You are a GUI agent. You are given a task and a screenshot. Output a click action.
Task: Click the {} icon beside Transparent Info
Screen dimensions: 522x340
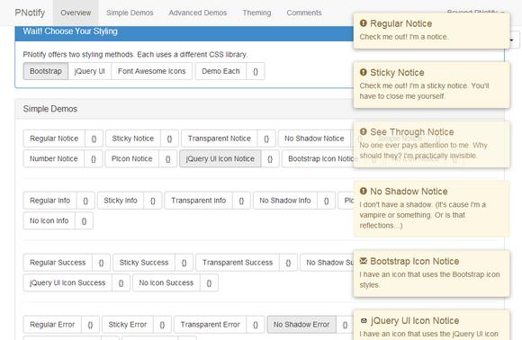(241, 201)
